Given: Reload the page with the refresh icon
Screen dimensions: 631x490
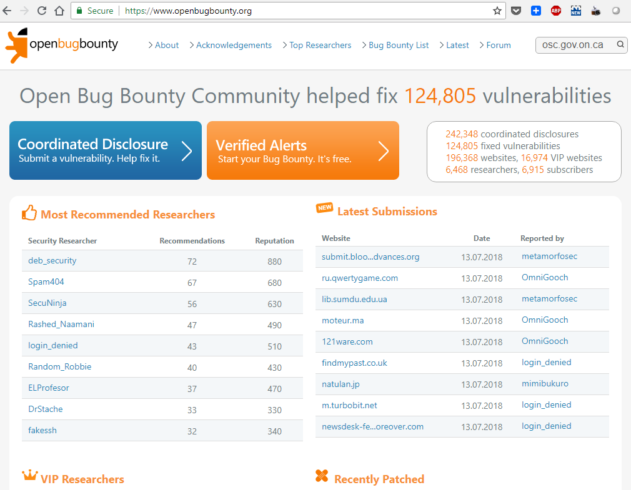Looking at the screenshot, I should [x=42, y=11].
